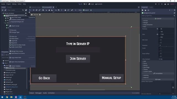Open the Debugger bottom panel
The height and width of the screenshot is (99, 177).
point(38,93)
